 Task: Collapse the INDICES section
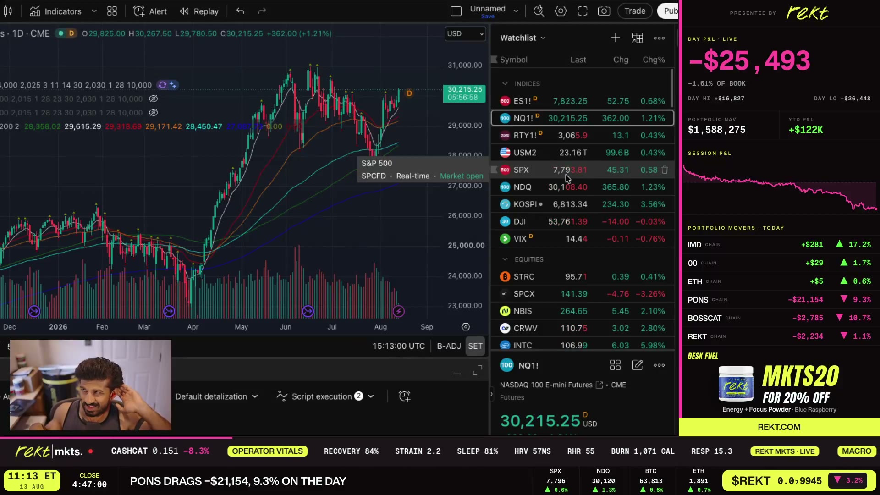tap(505, 84)
